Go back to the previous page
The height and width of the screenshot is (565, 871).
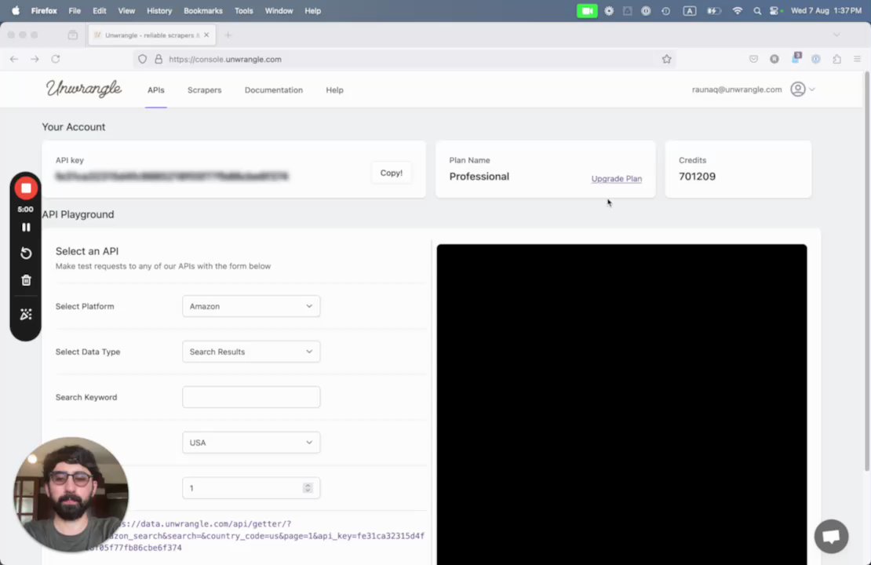point(14,59)
